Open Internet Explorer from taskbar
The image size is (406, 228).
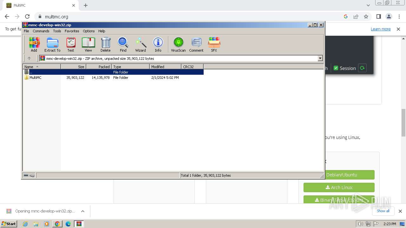coord(25,224)
